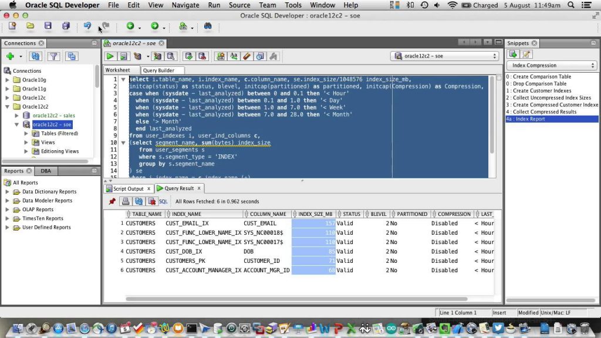Click the Save All toolbar icon
This screenshot has height=338, width=601.
tap(66, 26)
